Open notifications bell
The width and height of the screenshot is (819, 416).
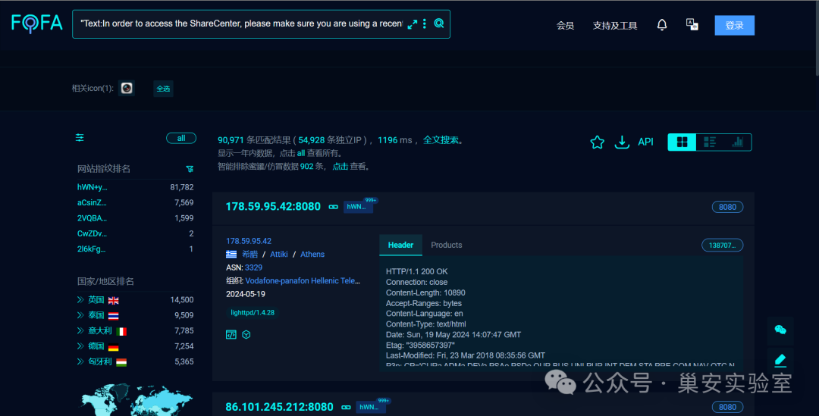(x=662, y=24)
